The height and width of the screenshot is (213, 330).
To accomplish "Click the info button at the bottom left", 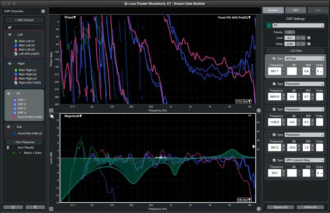I will [13, 207].
